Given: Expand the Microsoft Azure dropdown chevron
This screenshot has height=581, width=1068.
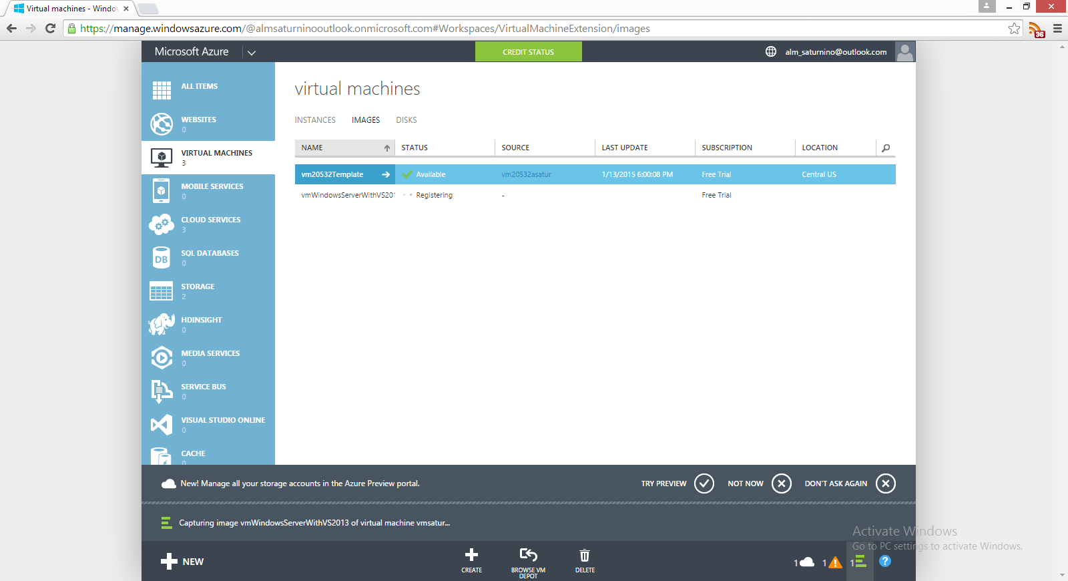Looking at the screenshot, I should [252, 53].
